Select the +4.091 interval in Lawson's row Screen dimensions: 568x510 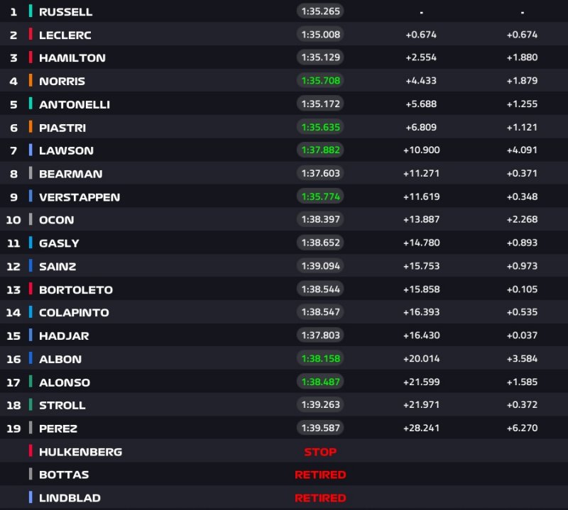(x=522, y=150)
